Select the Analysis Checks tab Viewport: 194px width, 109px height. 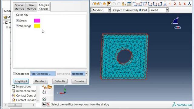44,7
